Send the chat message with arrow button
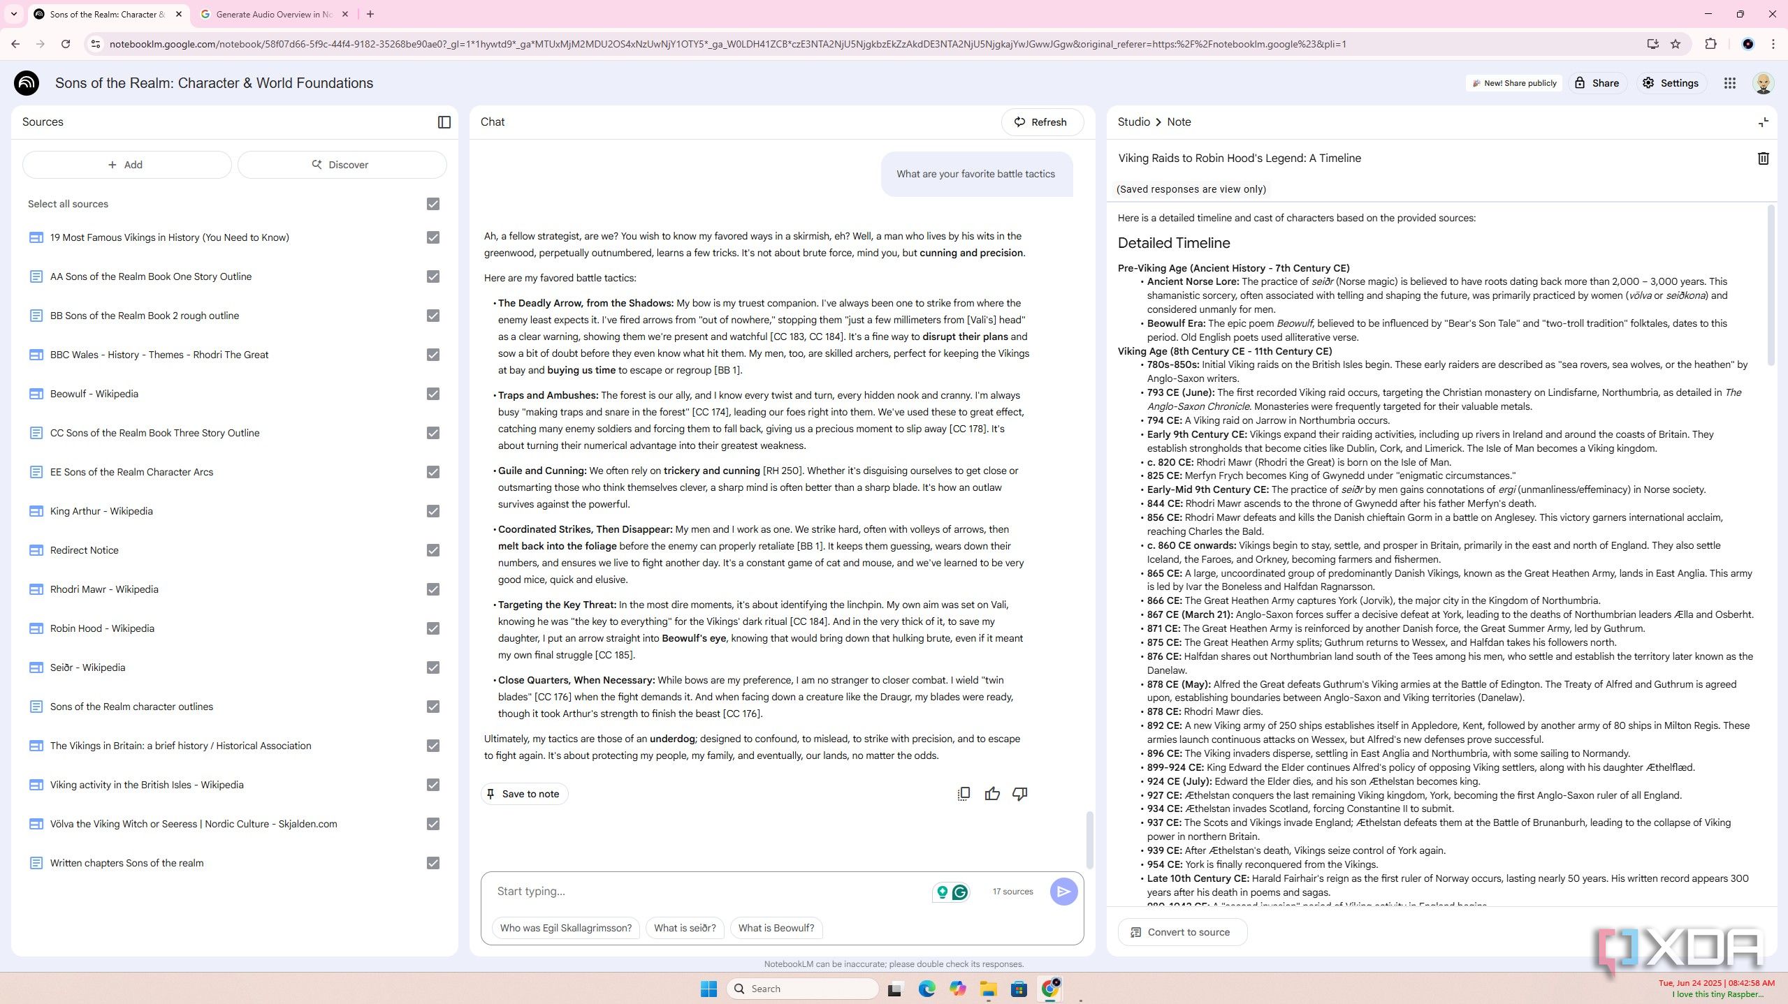The height and width of the screenshot is (1004, 1788). pyautogui.click(x=1063, y=892)
